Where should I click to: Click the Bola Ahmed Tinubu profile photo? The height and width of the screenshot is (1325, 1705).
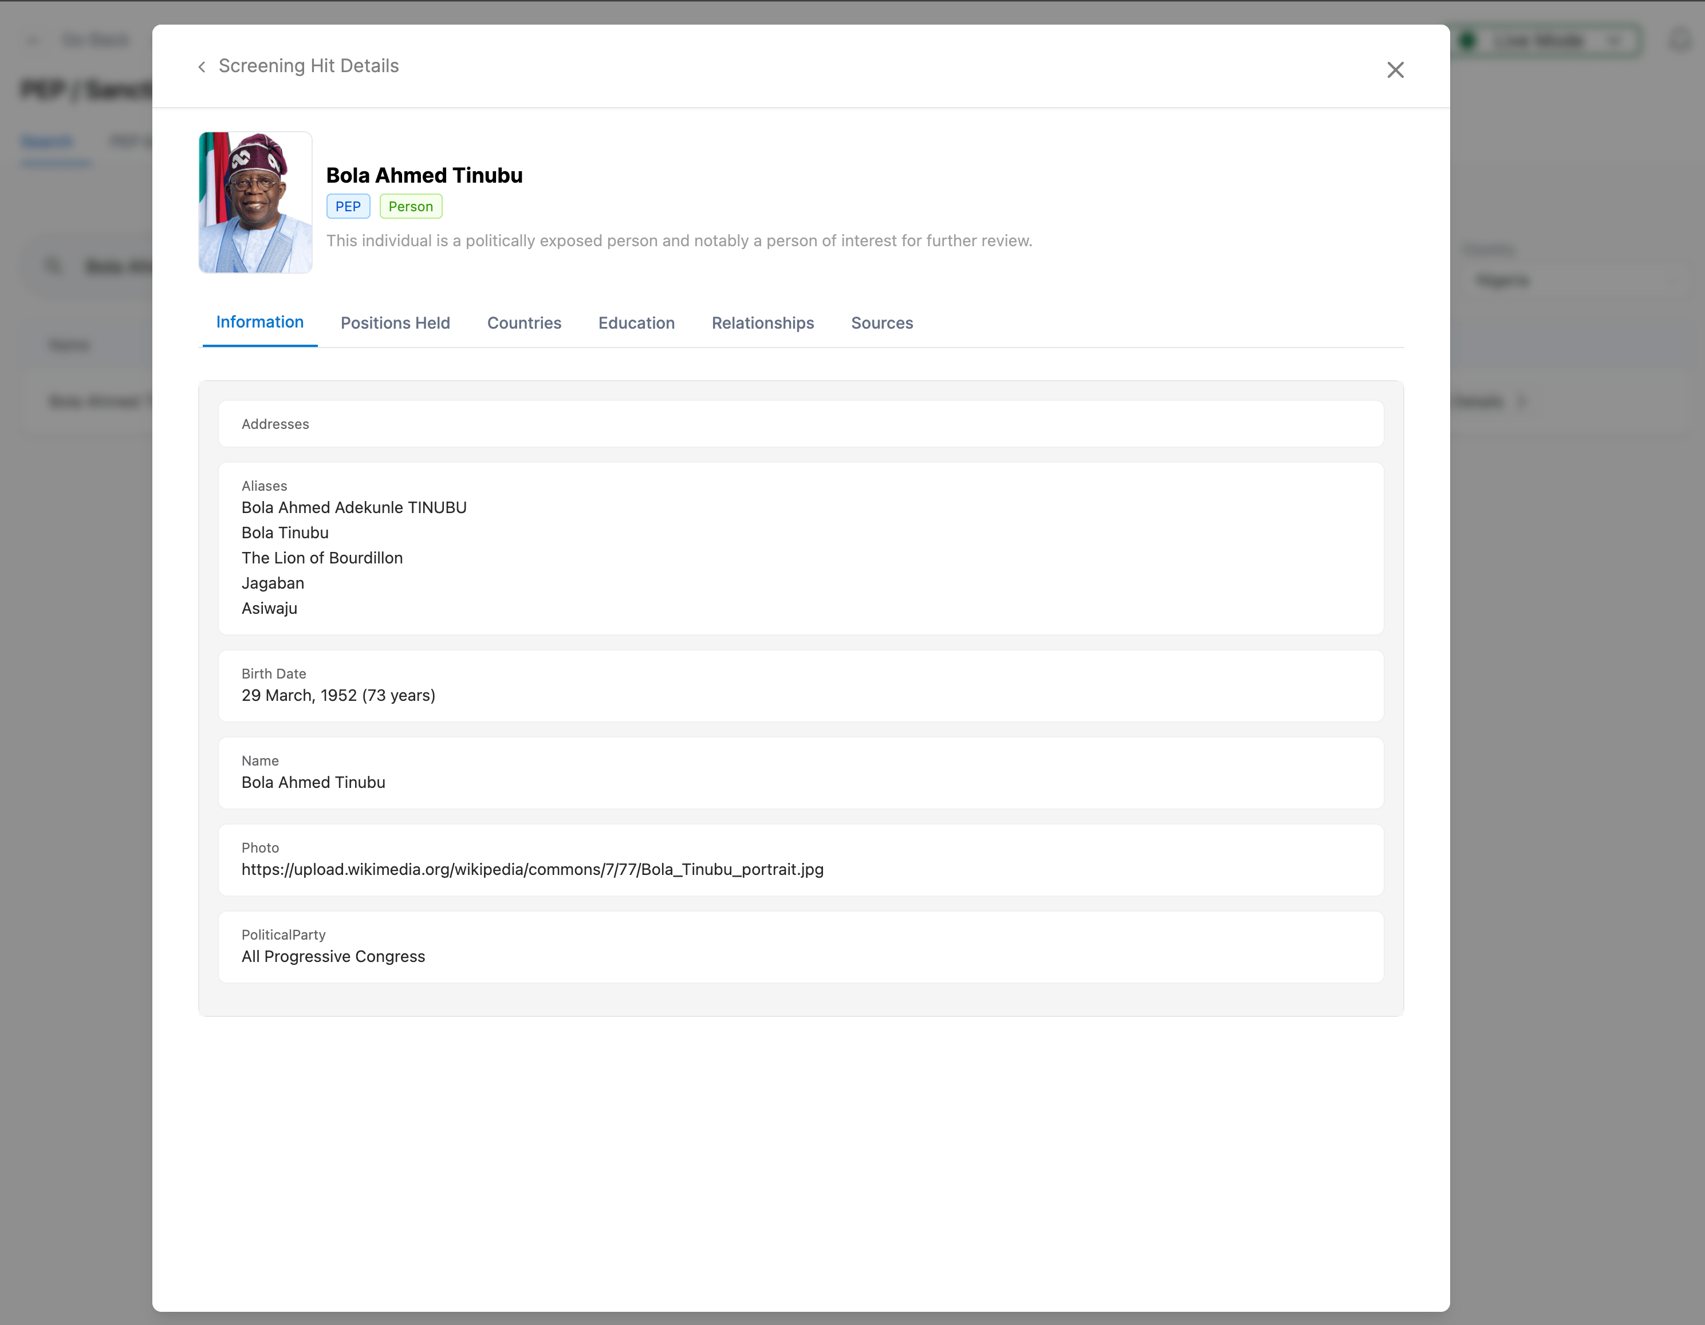click(x=255, y=203)
